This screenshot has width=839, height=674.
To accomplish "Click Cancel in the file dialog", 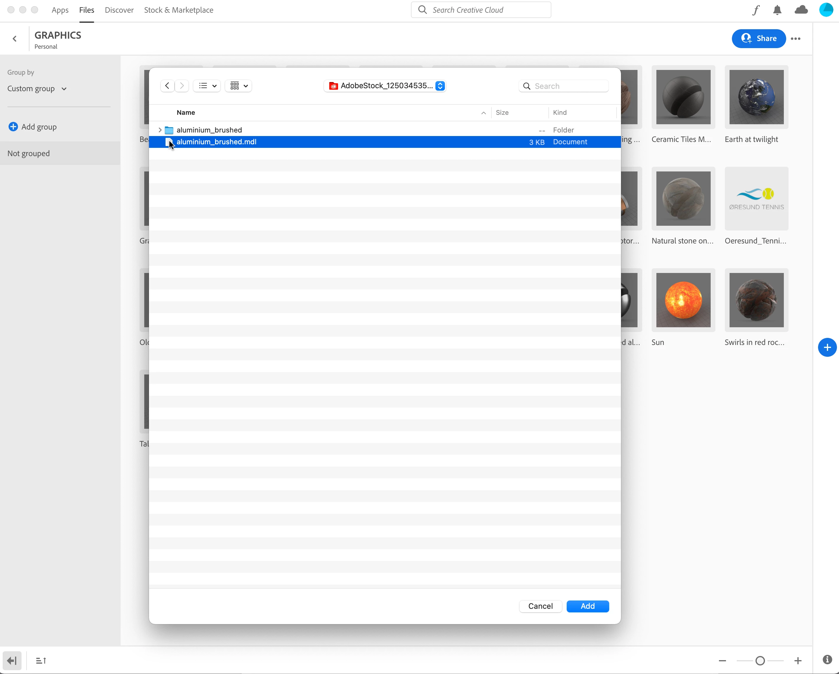I will (540, 606).
